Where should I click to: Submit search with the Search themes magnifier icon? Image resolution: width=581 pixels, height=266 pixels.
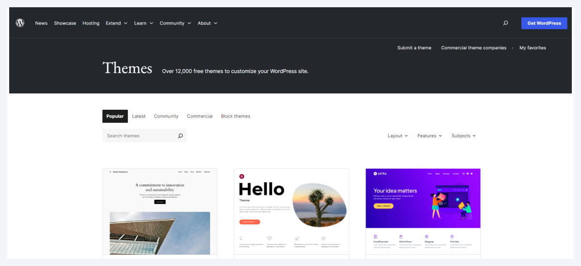pos(180,136)
